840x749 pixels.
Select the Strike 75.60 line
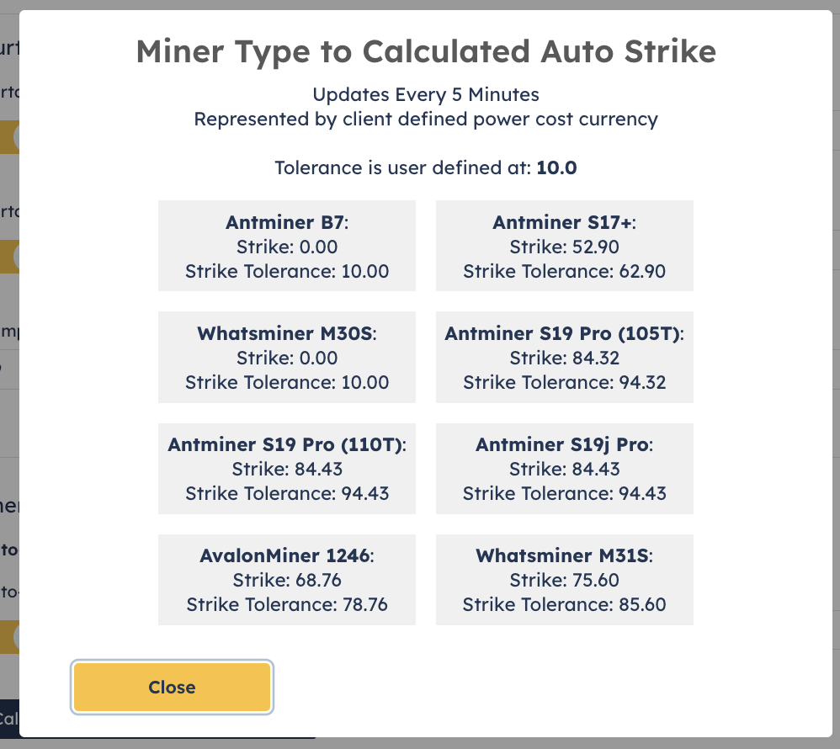click(564, 581)
